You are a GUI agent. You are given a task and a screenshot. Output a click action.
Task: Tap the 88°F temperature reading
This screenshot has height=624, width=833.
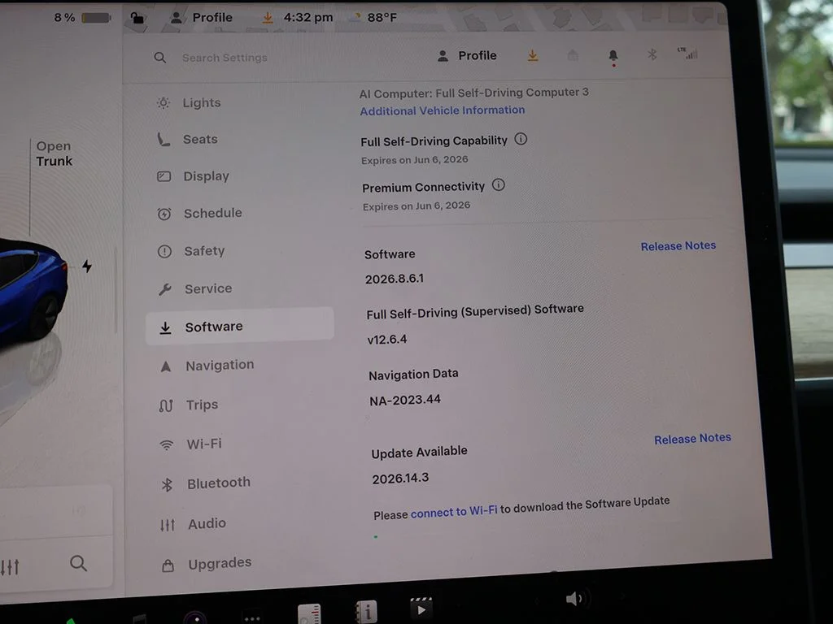(382, 18)
